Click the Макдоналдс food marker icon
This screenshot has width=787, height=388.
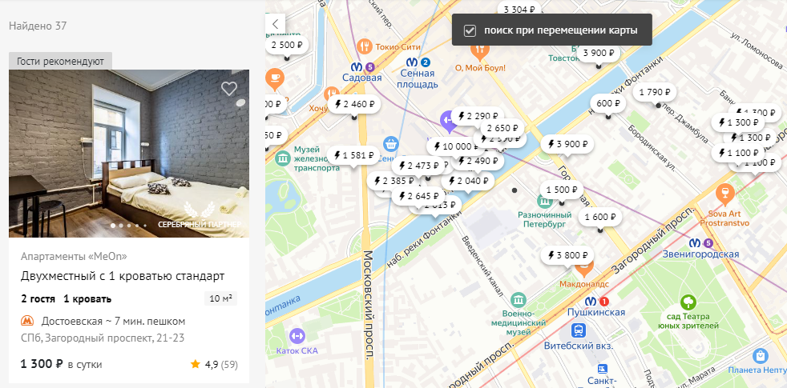[584, 269]
